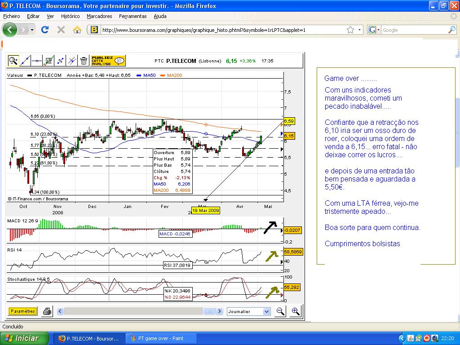Click the blue globe tray icon
The height and width of the screenshot is (345, 460).
(434, 338)
